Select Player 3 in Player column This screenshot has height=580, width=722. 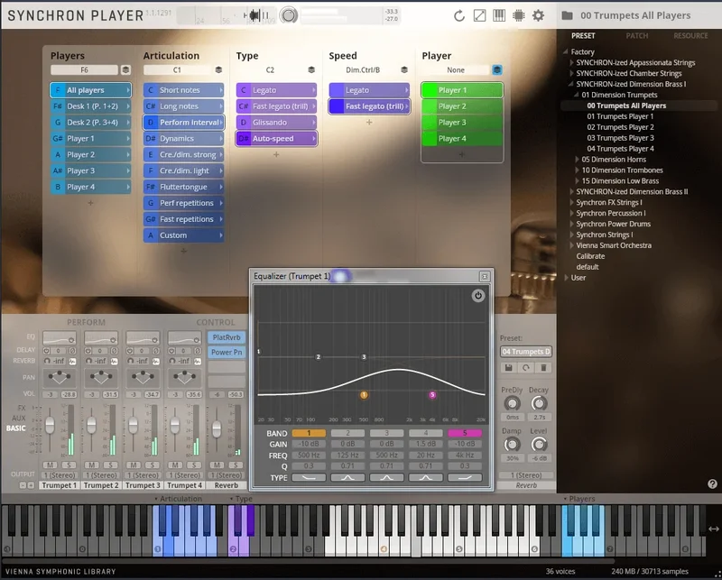(x=462, y=123)
